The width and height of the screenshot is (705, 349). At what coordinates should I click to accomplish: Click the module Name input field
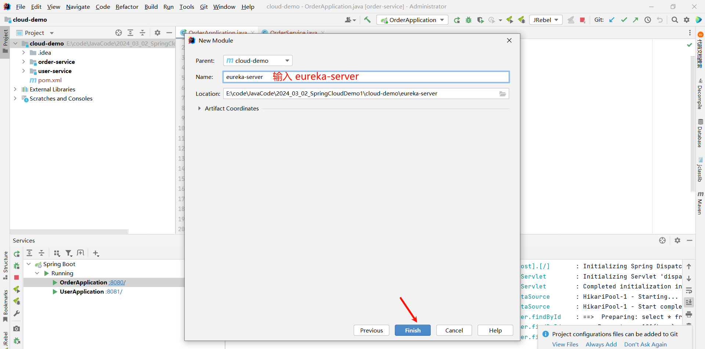click(x=366, y=77)
